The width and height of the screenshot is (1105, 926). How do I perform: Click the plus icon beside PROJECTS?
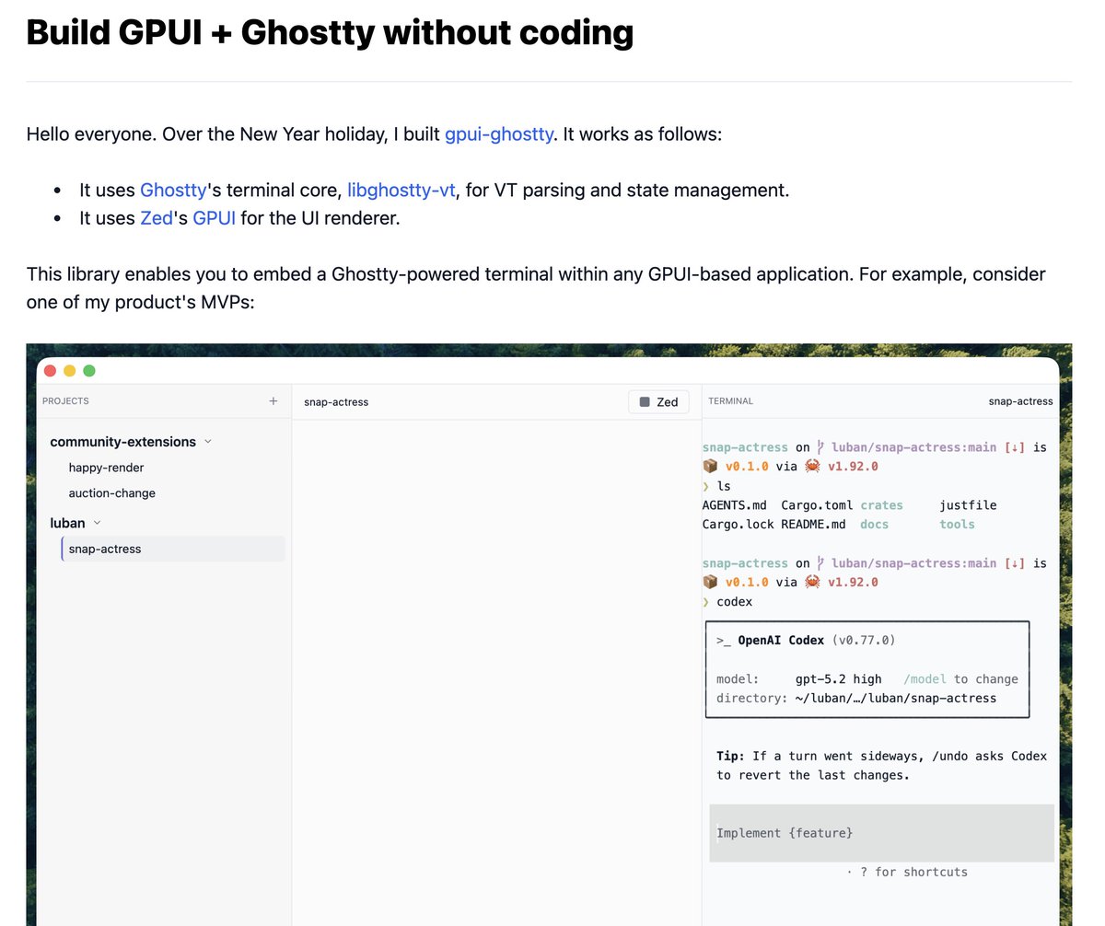[x=273, y=401]
